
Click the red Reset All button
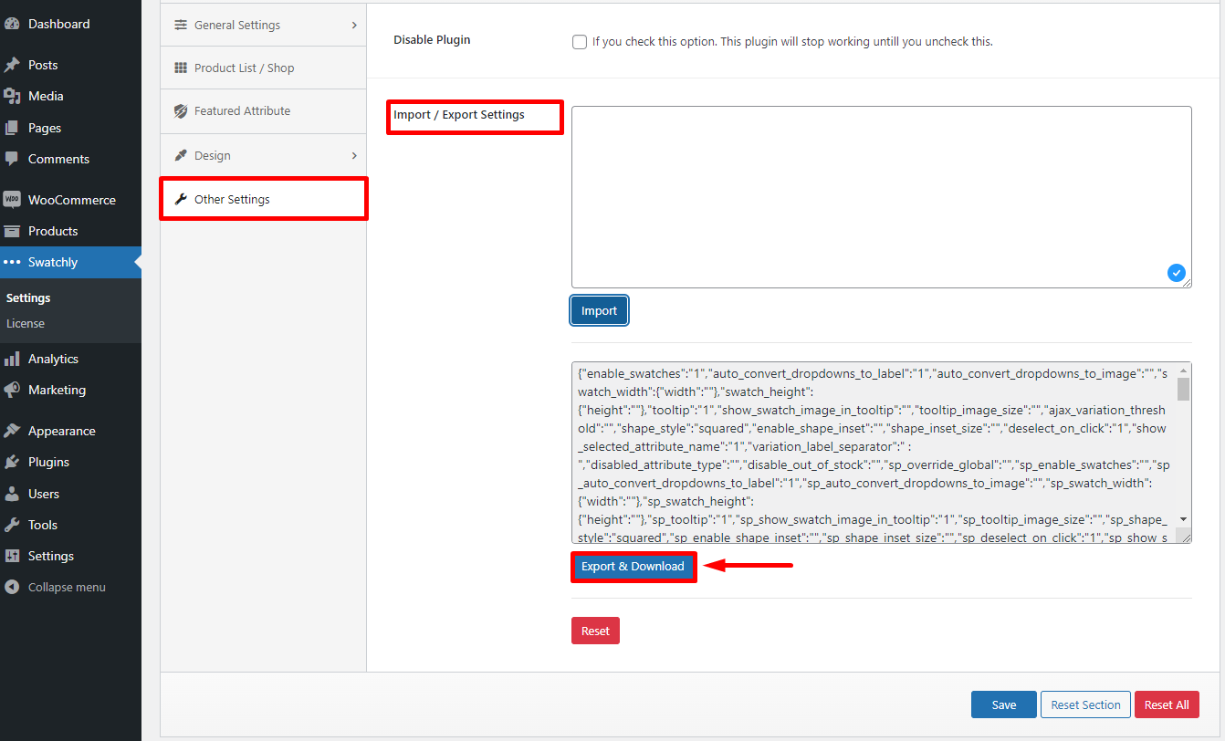(1166, 704)
